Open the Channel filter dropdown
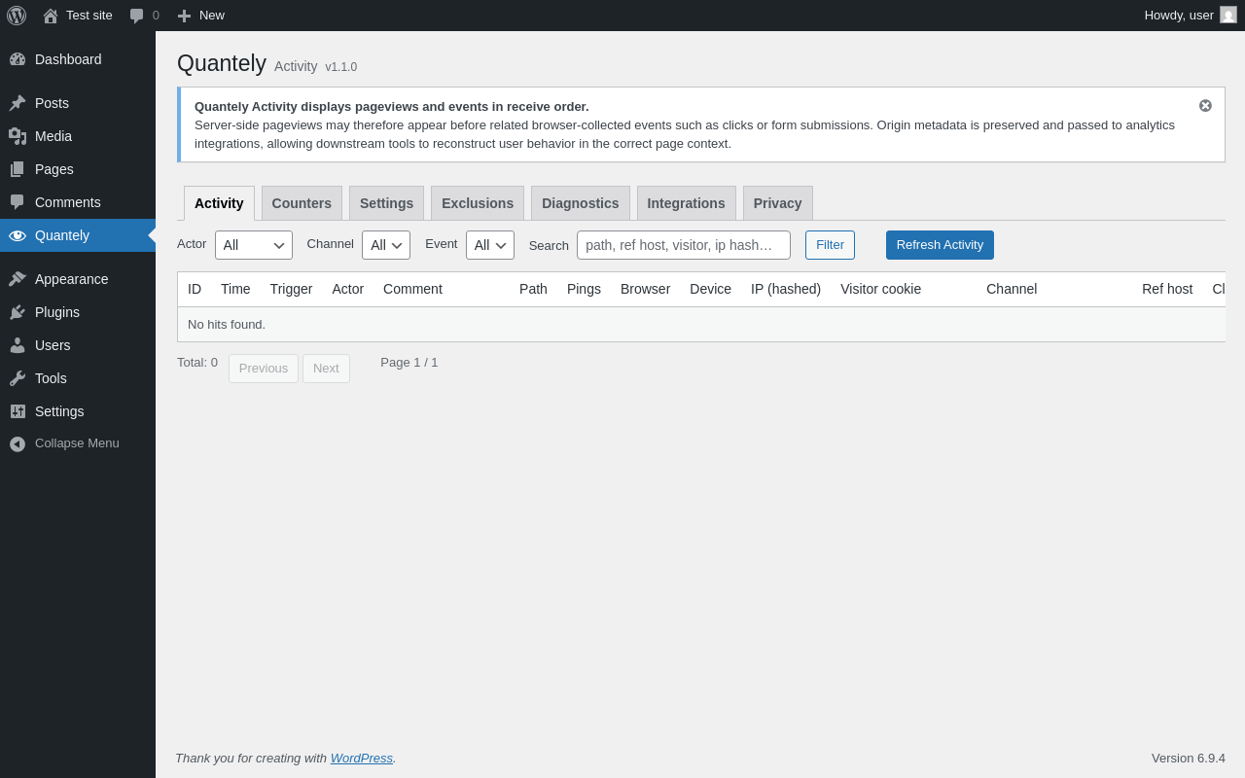 (386, 245)
